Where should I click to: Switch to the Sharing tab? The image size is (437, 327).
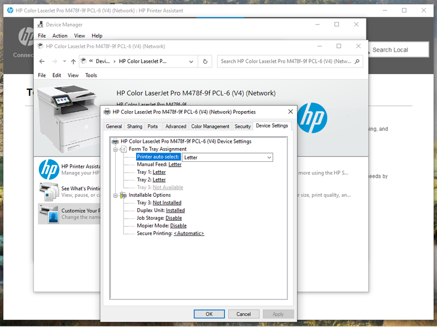tap(134, 126)
